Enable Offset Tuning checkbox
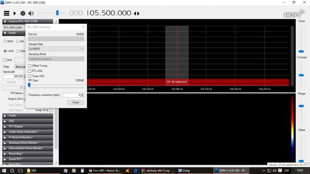 pos(30,66)
